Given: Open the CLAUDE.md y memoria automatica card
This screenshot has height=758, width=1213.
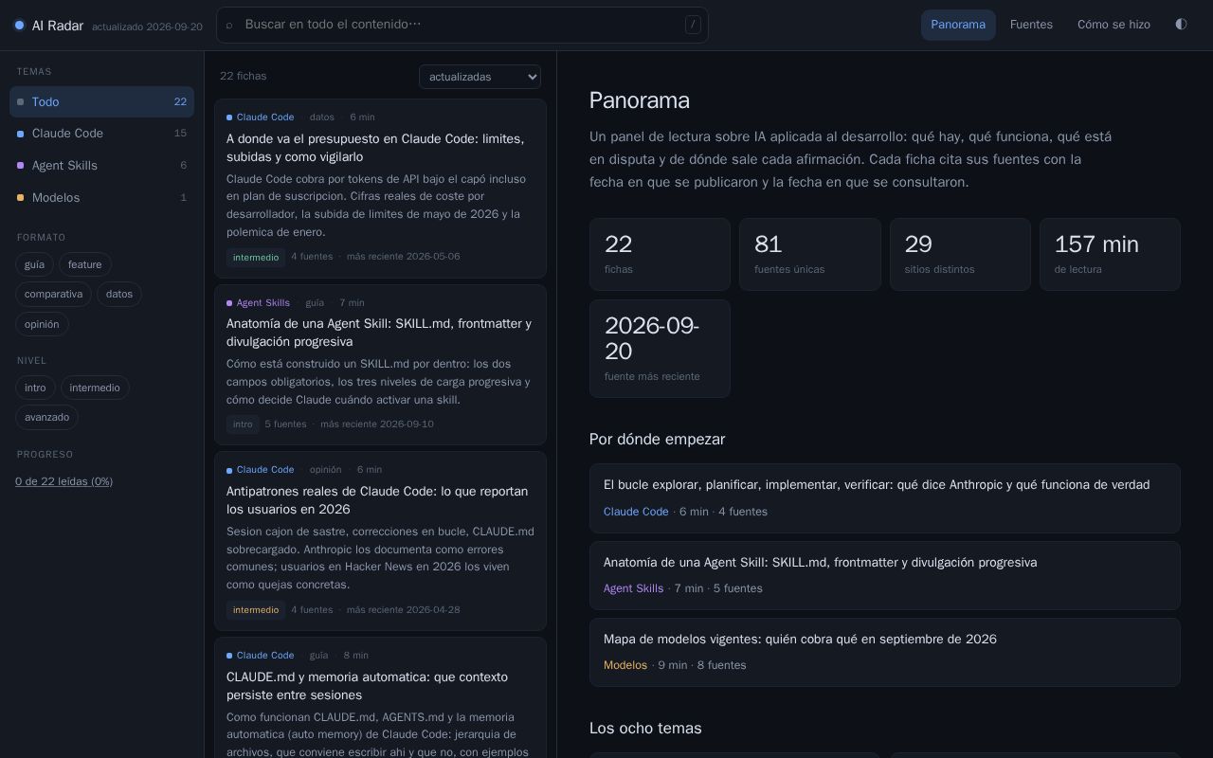Looking at the screenshot, I should [380, 697].
